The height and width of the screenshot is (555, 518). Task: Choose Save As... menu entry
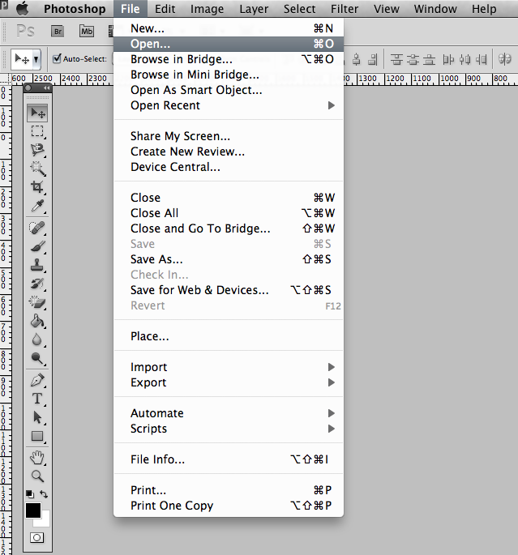tap(229, 259)
